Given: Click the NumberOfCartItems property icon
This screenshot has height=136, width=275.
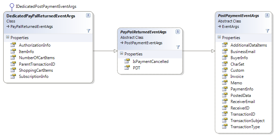Looking at the screenshot, I should [x=13, y=57].
